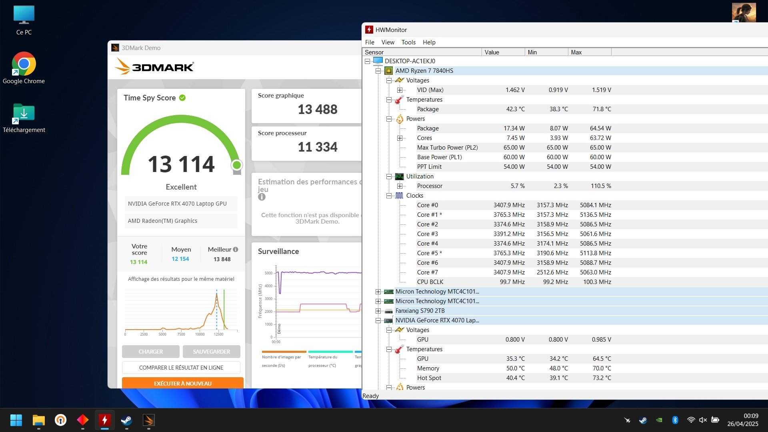Click the 3DMark logo in the demo window
Viewport: 768px width, 432px height.
tap(155, 67)
